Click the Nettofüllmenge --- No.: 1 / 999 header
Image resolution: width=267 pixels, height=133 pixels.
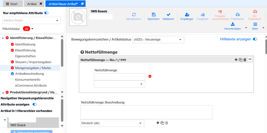tap(103, 60)
